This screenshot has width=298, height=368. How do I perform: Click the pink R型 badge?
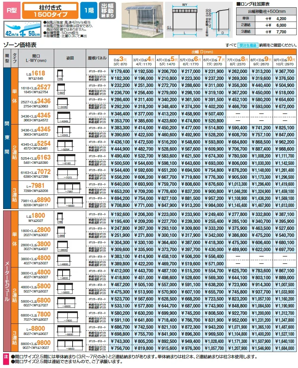[12, 10]
